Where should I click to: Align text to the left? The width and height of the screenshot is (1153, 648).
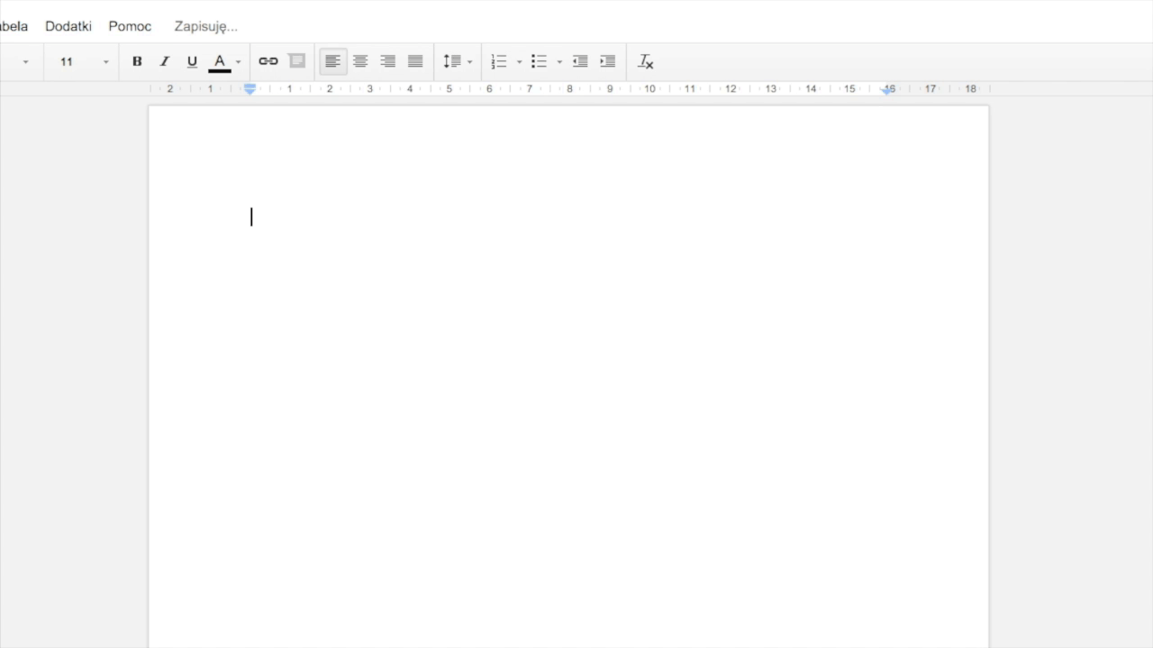[333, 61]
